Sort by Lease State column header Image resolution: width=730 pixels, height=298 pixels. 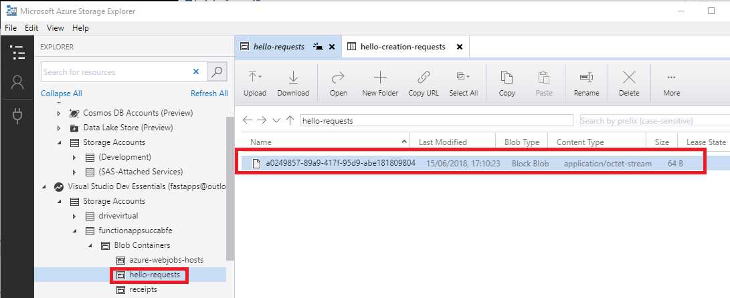pyautogui.click(x=707, y=142)
